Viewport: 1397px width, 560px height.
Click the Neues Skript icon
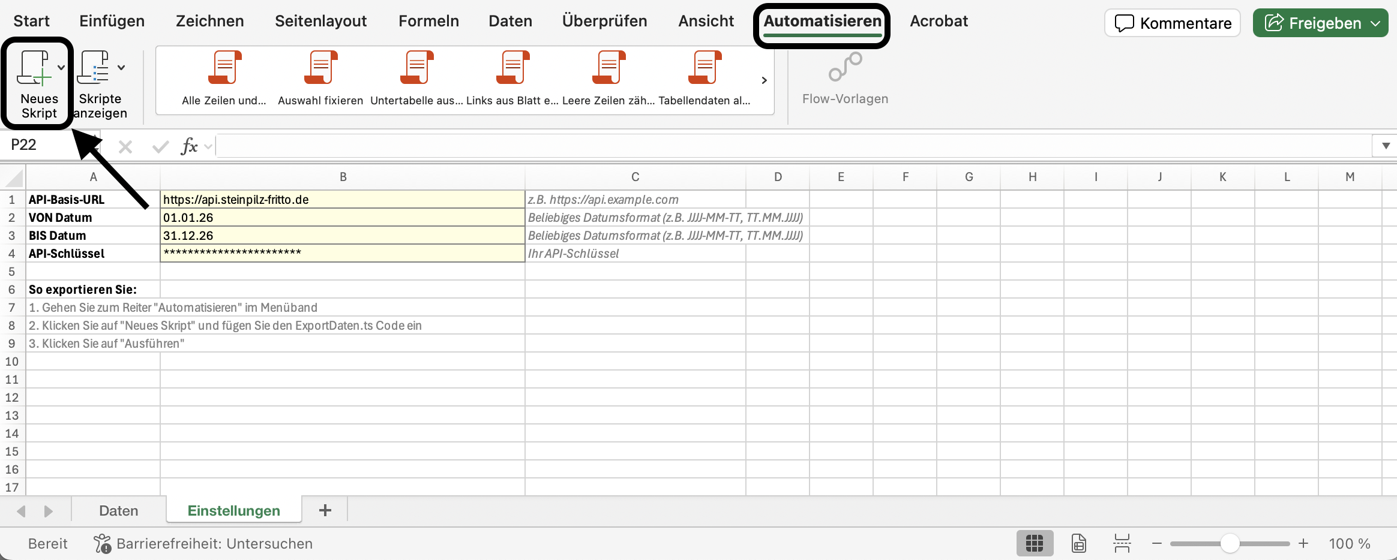coord(34,69)
